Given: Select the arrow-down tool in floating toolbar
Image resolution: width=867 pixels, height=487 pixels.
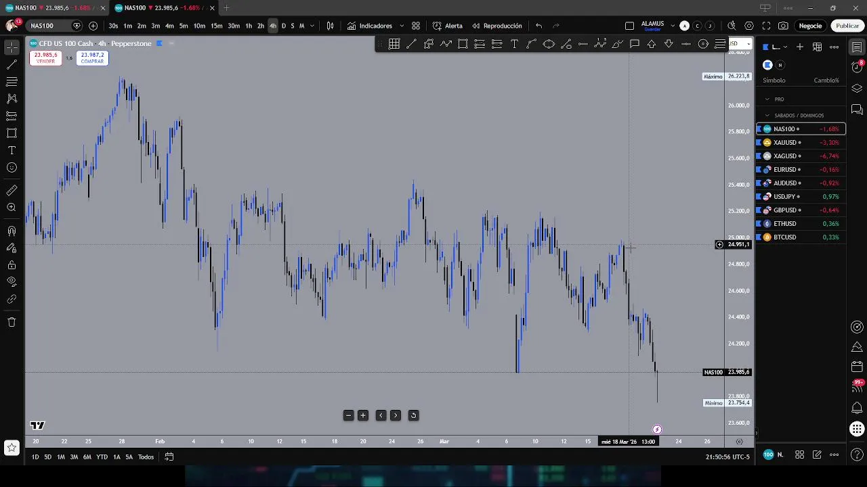Looking at the screenshot, I should coord(669,44).
